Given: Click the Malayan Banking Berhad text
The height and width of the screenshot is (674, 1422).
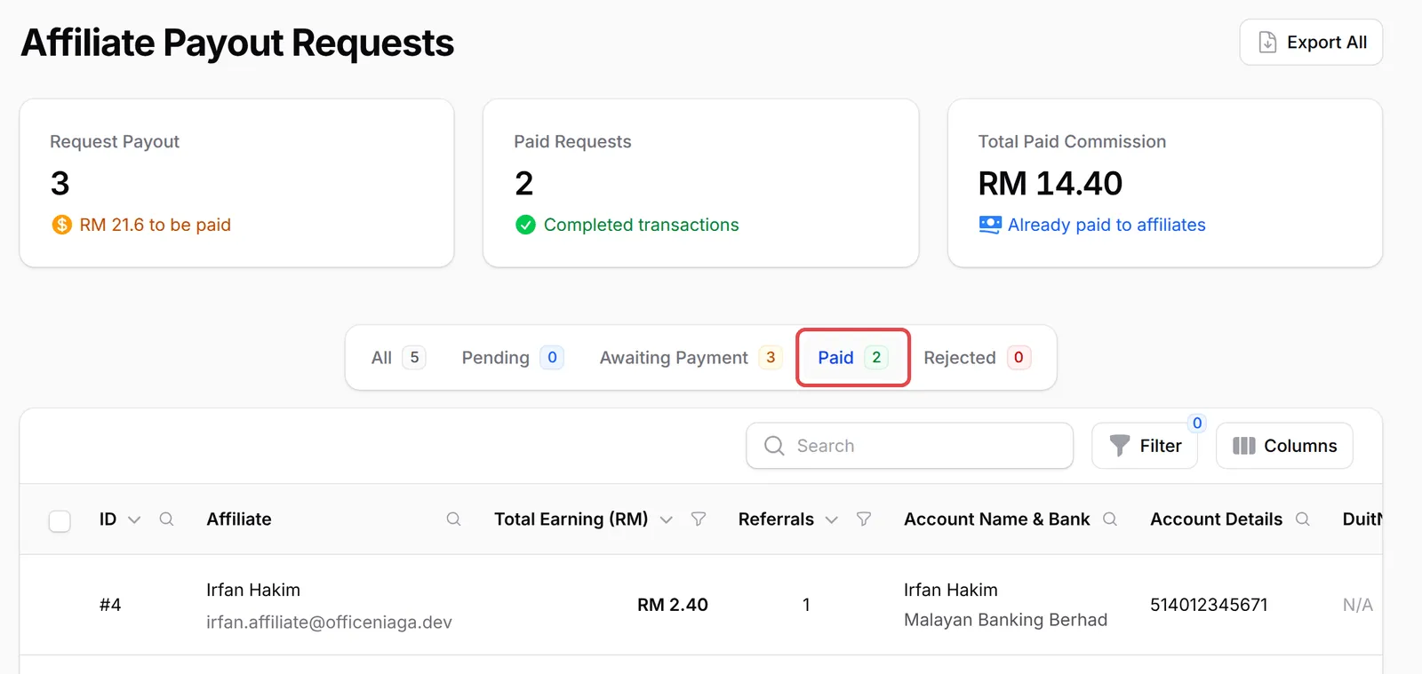Looking at the screenshot, I should tap(1005, 620).
